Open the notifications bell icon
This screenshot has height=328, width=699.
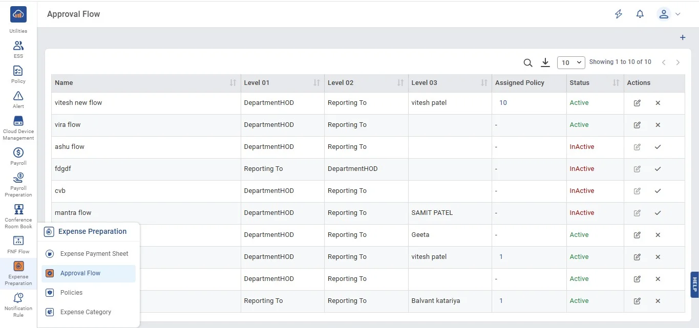640,14
